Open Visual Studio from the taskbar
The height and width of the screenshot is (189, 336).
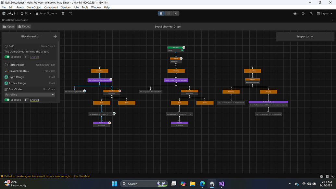[222, 183]
